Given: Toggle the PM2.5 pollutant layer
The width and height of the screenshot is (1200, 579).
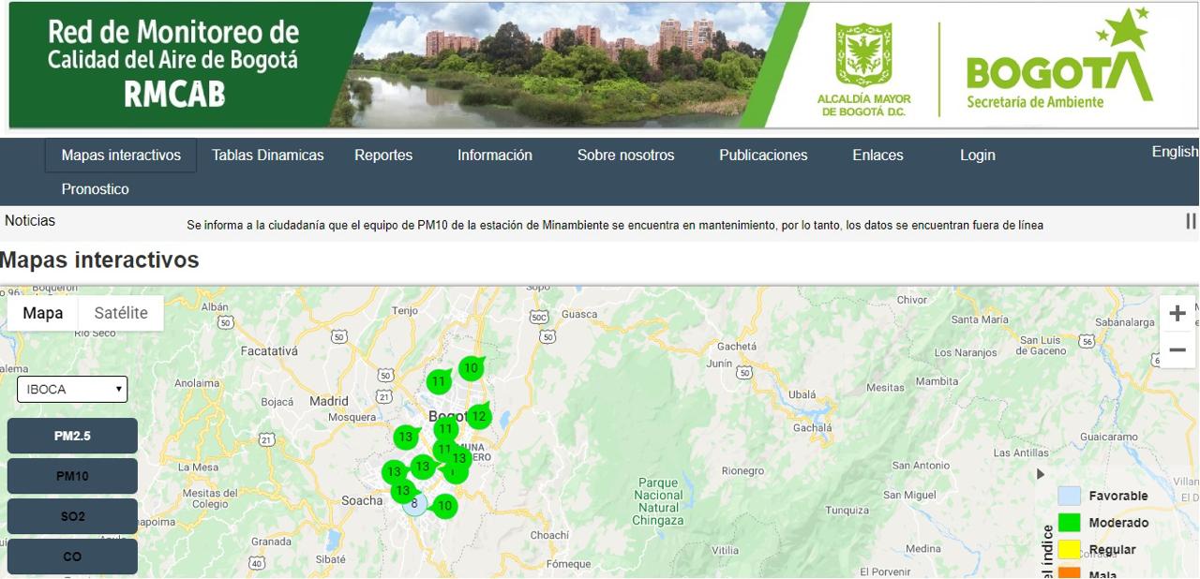Looking at the screenshot, I should [72, 436].
